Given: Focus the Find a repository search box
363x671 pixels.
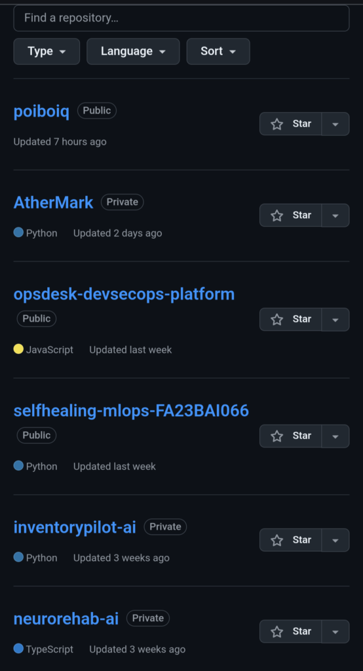Looking at the screenshot, I should tap(181, 18).
